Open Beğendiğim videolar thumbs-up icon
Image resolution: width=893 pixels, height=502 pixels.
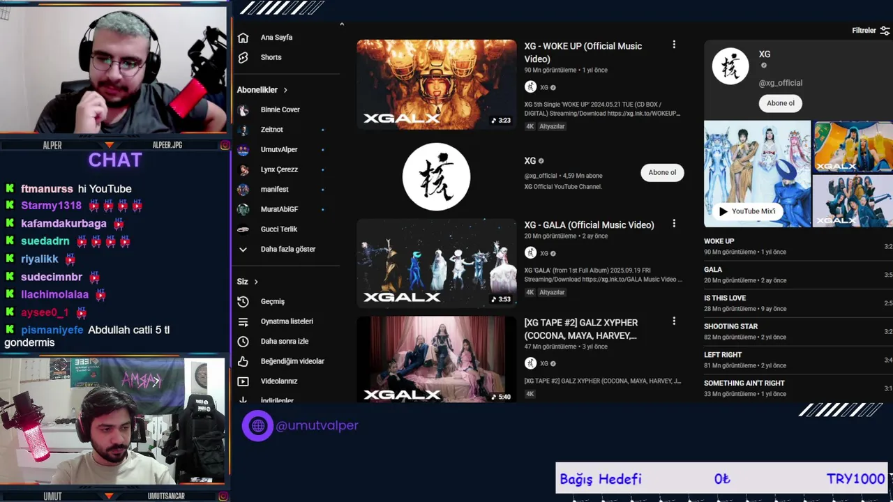tap(243, 361)
